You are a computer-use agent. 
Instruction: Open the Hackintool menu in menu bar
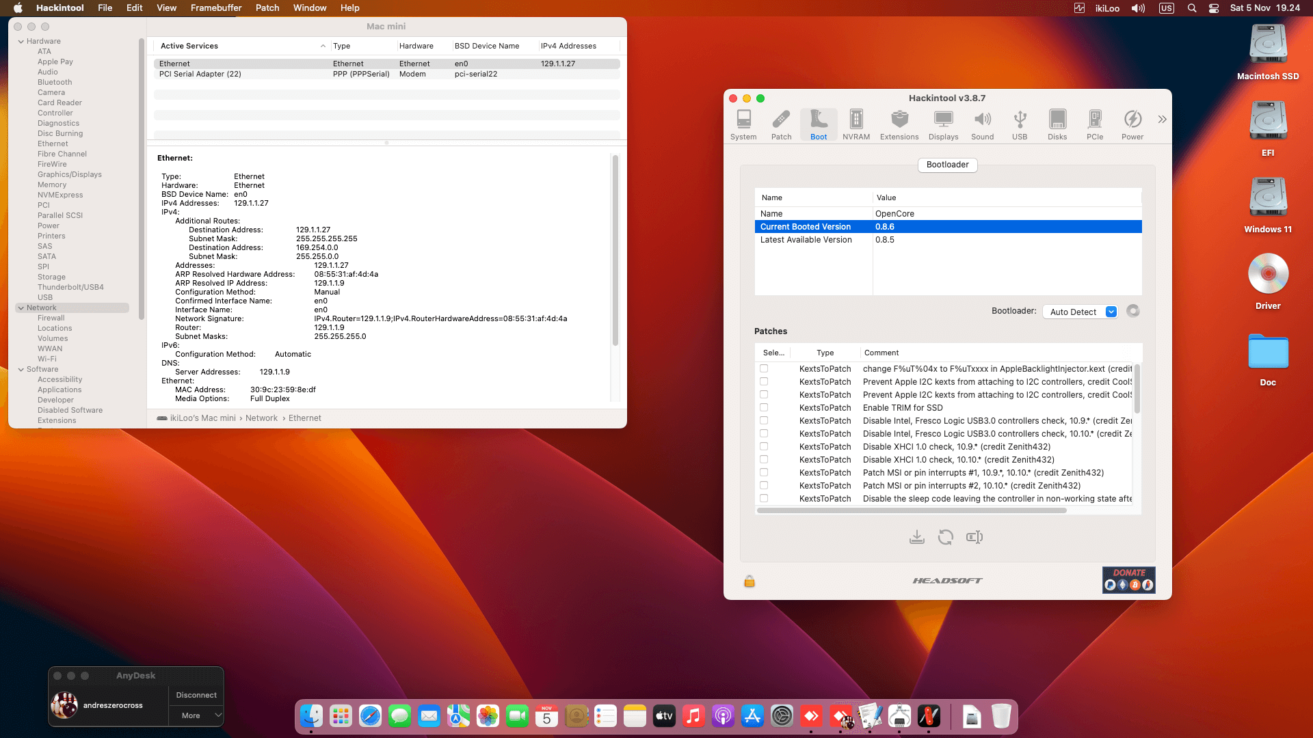pos(60,8)
